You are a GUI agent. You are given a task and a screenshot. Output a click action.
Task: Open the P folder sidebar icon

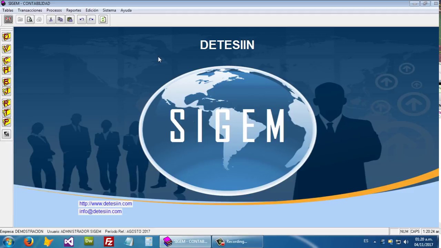point(6,122)
